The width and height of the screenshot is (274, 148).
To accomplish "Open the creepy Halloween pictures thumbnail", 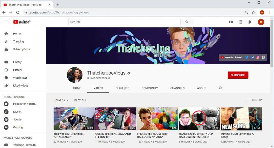I will pos(199,119).
